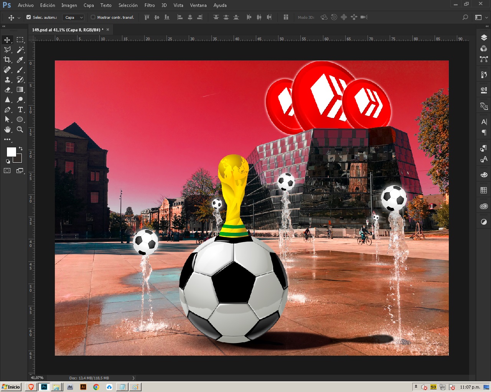Select the Move tool in toolbox

[7, 40]
